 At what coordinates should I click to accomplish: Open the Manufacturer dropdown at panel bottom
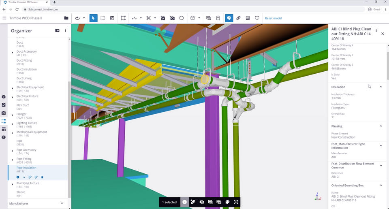(x=62, y=203)
